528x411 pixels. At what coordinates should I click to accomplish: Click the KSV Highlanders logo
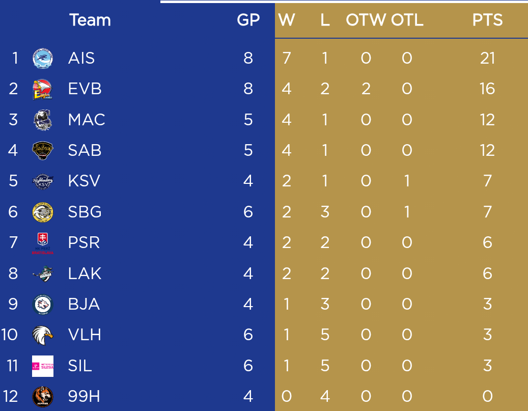[x=43, y=182]
